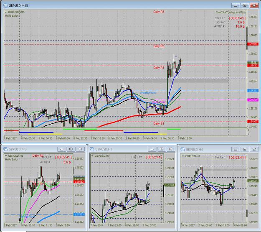This screenshot has width=261, height=232.
Task: Click the blue 1.25333 price tag on M15
Action: point(253,91)
